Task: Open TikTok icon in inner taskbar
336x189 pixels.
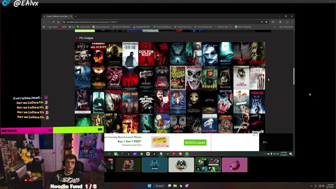Action: coord(154,154)
